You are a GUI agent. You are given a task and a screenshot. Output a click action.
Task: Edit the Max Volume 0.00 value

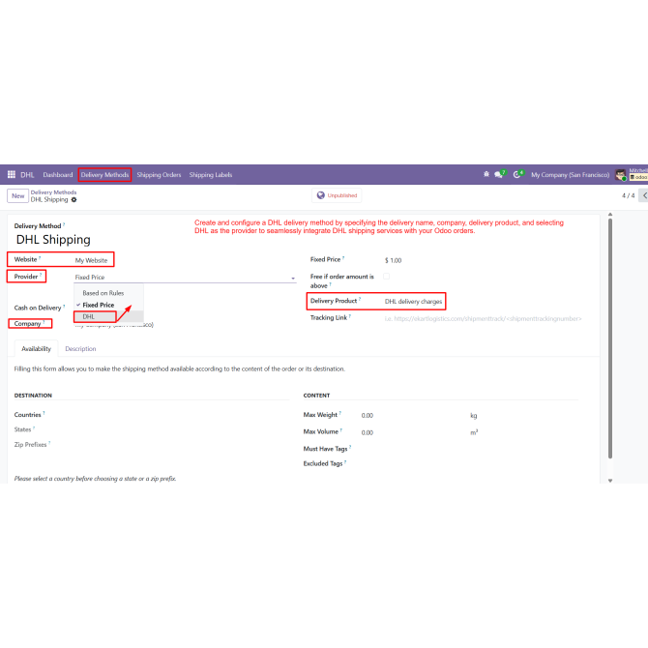pyautogui.click(x=368, y=432)
